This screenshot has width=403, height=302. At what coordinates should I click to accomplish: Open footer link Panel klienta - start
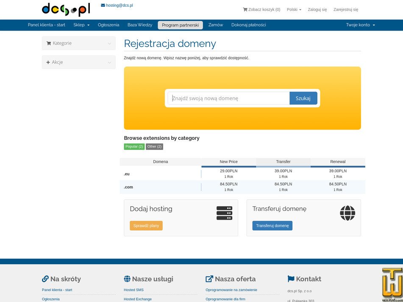(57, 290)
